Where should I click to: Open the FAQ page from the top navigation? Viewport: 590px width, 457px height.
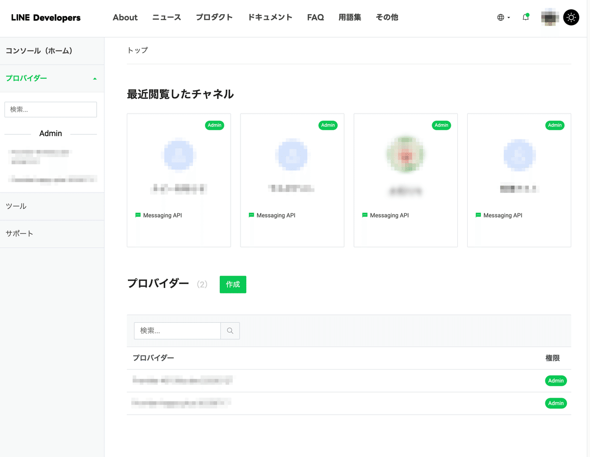(x=315, y=17)
